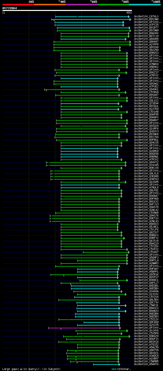
Task: Click UniRef100_Q0JHY6 label
Action: point(146,330)
